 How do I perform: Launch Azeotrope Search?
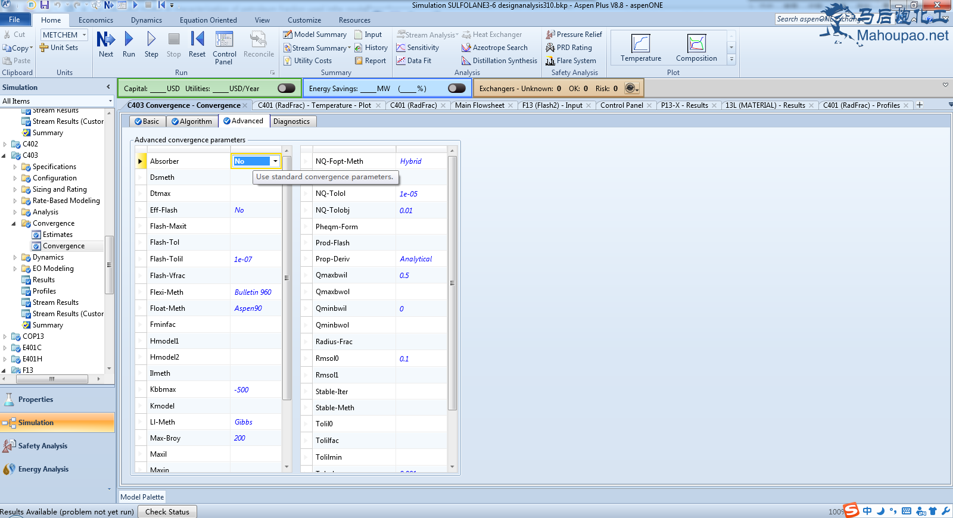click(x=495, y=48)
